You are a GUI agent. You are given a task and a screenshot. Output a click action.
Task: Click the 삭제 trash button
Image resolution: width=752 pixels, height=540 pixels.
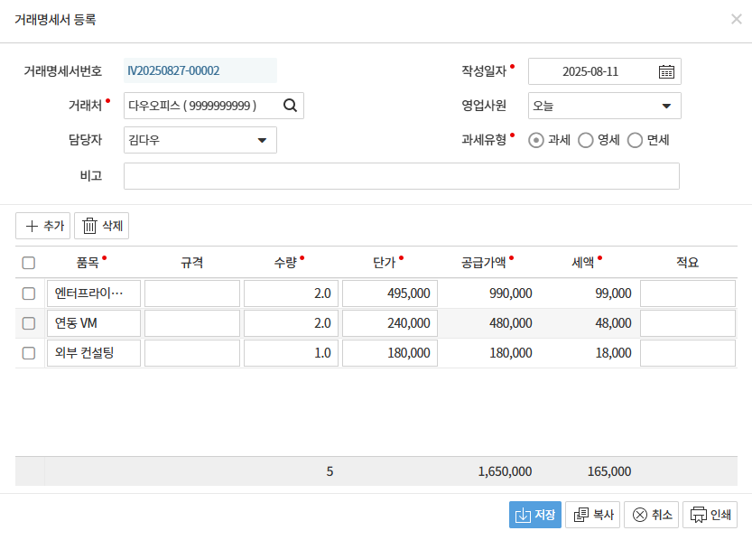(101, 226)
